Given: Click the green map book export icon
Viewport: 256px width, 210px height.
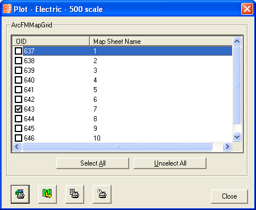Looking at the screenshot, I should click(x=47, y=194).
